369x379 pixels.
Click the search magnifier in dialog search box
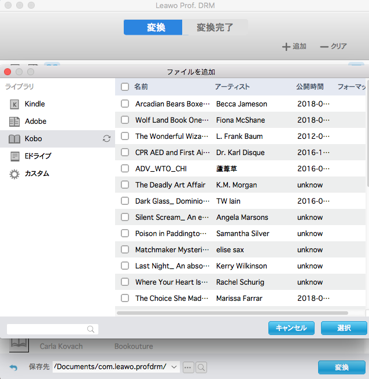point(91,329)
